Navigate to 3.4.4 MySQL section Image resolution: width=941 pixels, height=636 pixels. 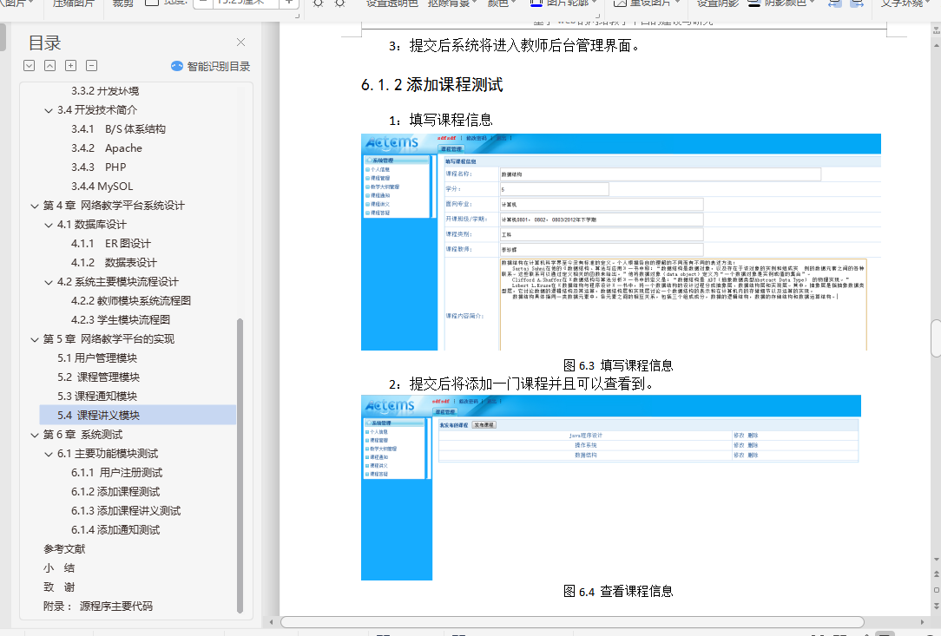(102, 187)
